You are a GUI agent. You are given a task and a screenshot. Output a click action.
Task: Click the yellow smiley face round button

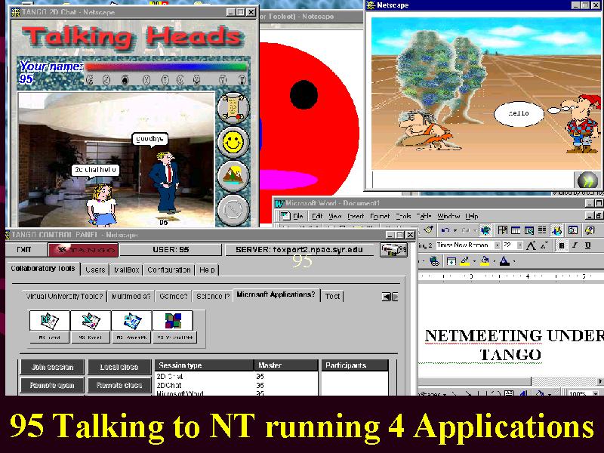click(233, 142)
